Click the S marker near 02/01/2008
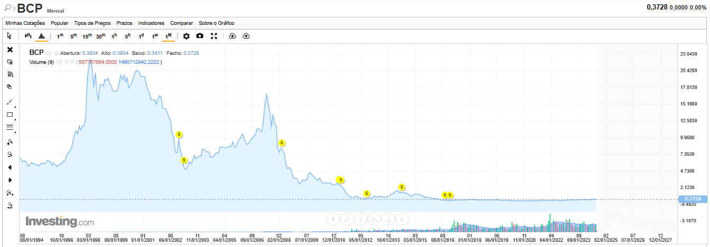The width and height of the screenshot is (710, 247). pos(282,143)
